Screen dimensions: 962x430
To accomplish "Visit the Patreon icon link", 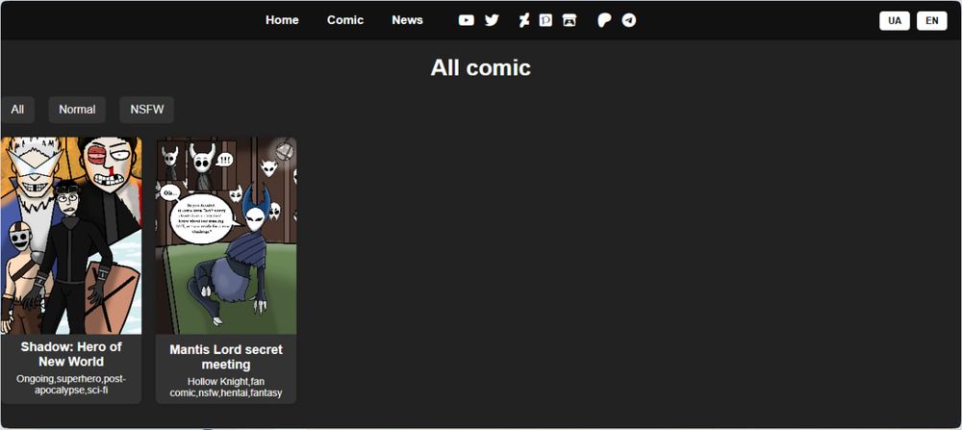I will coord(604,21).
